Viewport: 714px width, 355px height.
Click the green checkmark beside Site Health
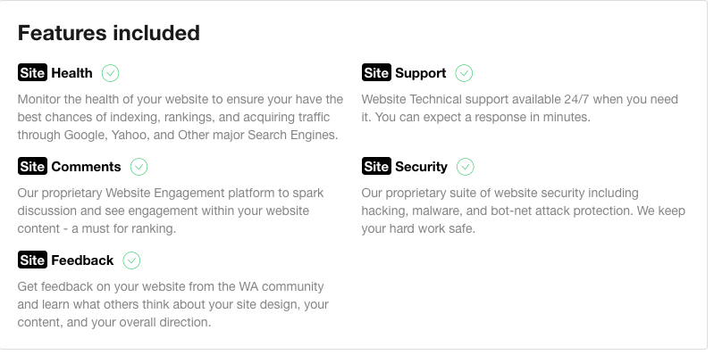pyautogui.click(x=110, y=73)
